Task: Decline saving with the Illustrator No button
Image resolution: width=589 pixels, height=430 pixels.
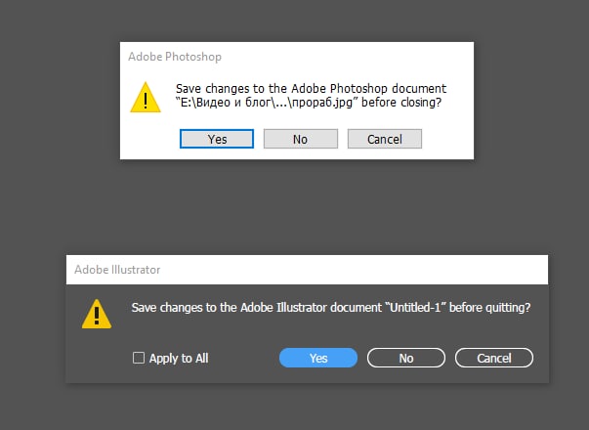Action: 406,359
